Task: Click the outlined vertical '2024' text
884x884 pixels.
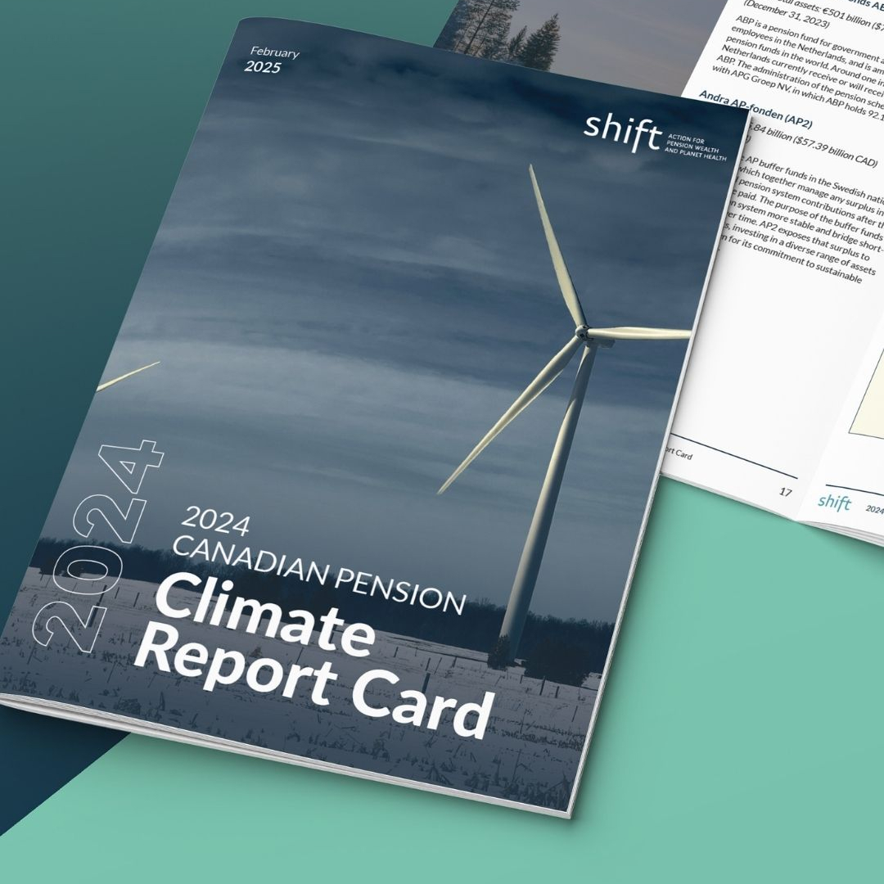Action: (99, 545)
